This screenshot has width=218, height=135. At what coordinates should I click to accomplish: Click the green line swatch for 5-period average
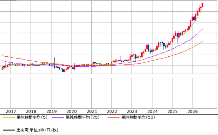(x=9, y=118)
